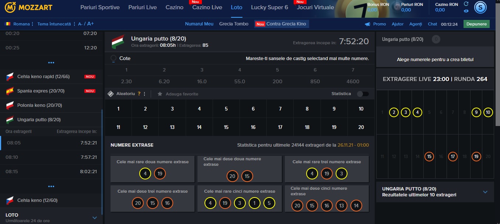
Task: Select the Cote radio button
Action: (x=113, y=58)
